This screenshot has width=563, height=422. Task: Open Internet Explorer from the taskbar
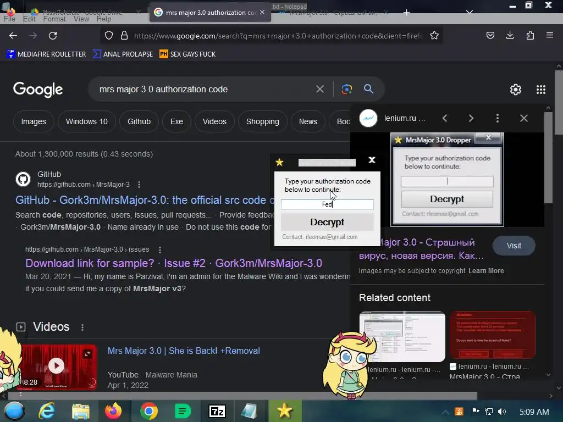pyautogui.click(x=47, y=411)
